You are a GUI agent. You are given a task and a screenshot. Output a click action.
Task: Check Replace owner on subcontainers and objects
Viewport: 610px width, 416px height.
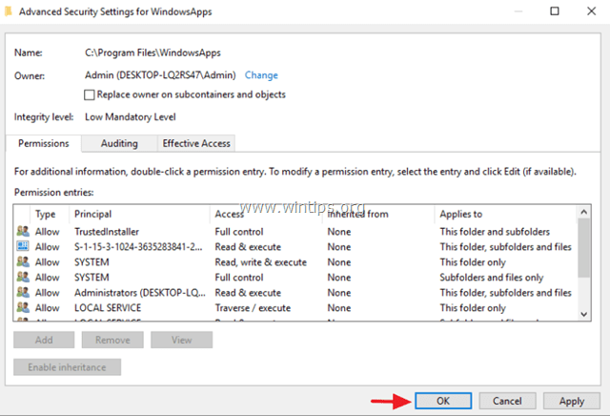click(89, 94)
